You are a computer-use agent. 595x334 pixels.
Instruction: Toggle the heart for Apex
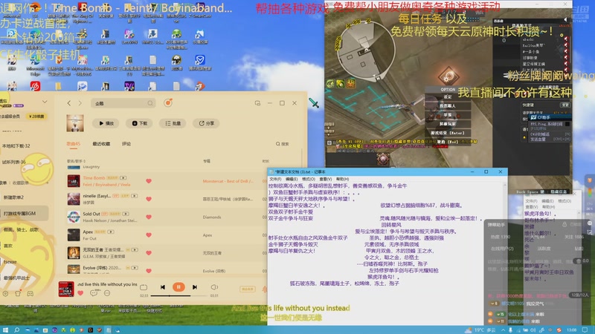149,235
